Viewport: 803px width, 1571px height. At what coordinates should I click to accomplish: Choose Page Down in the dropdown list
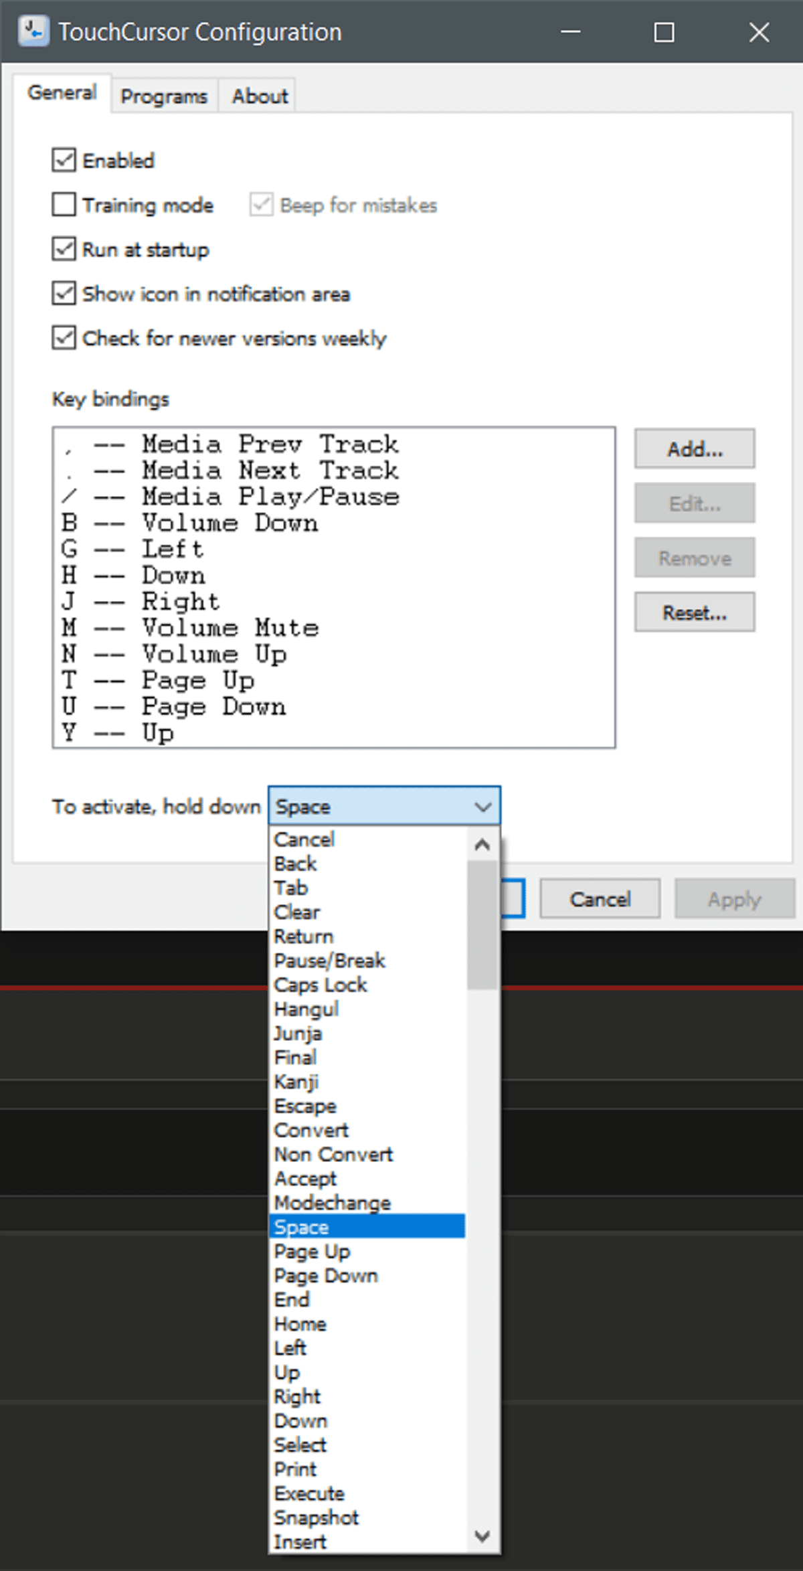[367, 1275]
